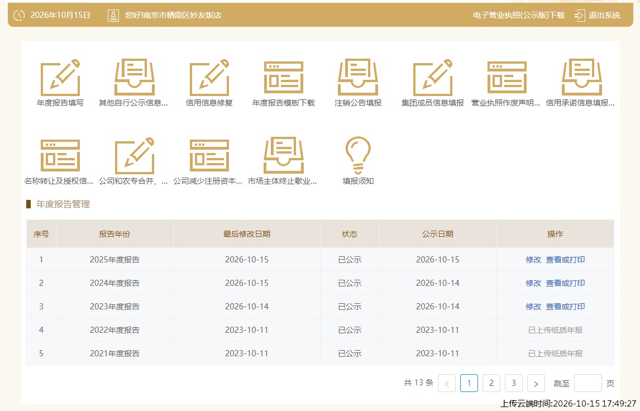Click 修改 for 2024年度报告
The width and height of the screenshot is (640, 411).
[533, 283]
